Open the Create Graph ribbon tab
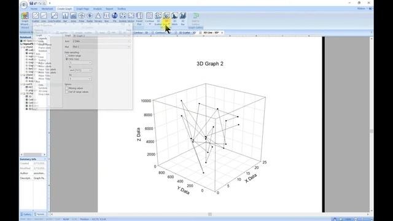This screenshot has width=393, height=221. pos(64,9)
